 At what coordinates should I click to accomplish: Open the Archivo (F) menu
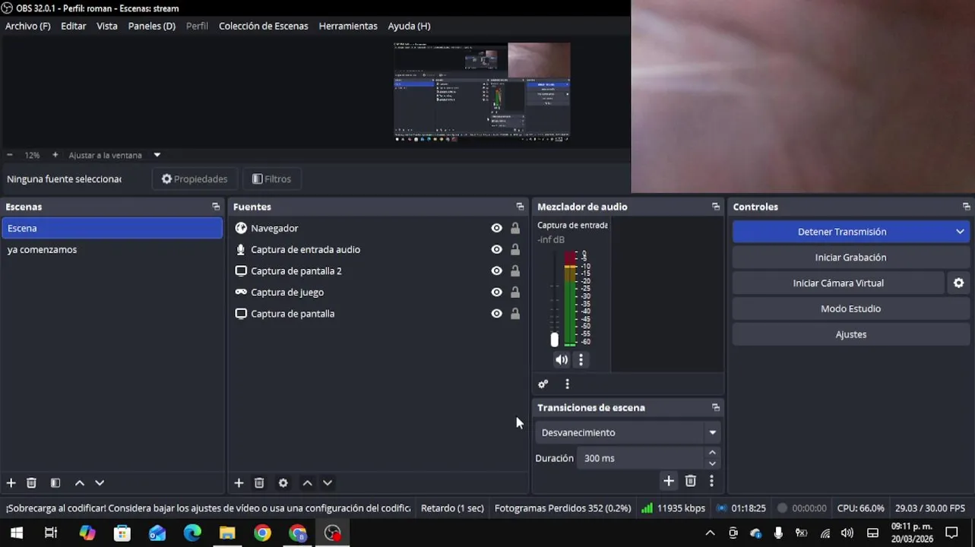pyautogui.click(x=28, y=26)
